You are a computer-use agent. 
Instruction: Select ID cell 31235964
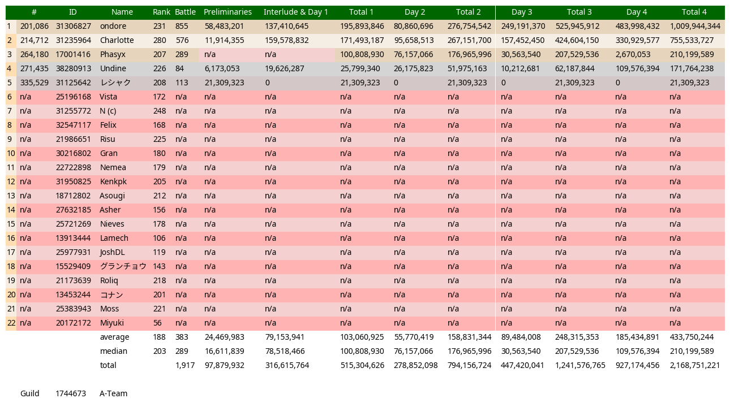coord(74,40)
